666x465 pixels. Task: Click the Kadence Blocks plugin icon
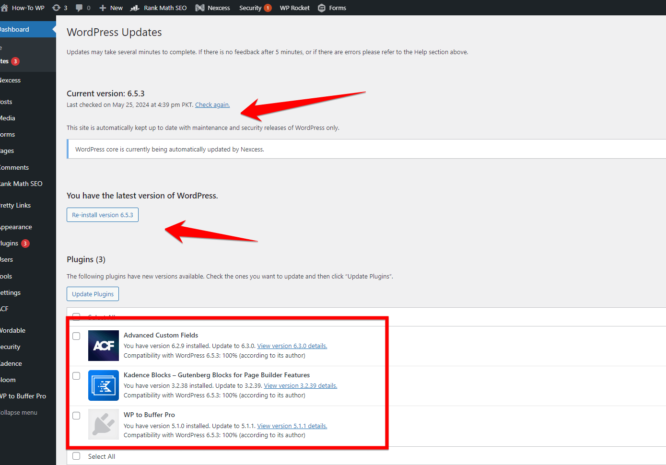click(104, 385)
